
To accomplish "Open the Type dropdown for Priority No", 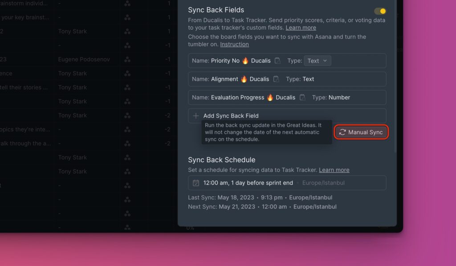I will 317,61.
